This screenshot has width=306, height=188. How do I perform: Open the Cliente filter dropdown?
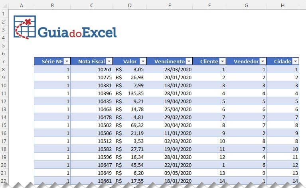(x=223, y=61)
